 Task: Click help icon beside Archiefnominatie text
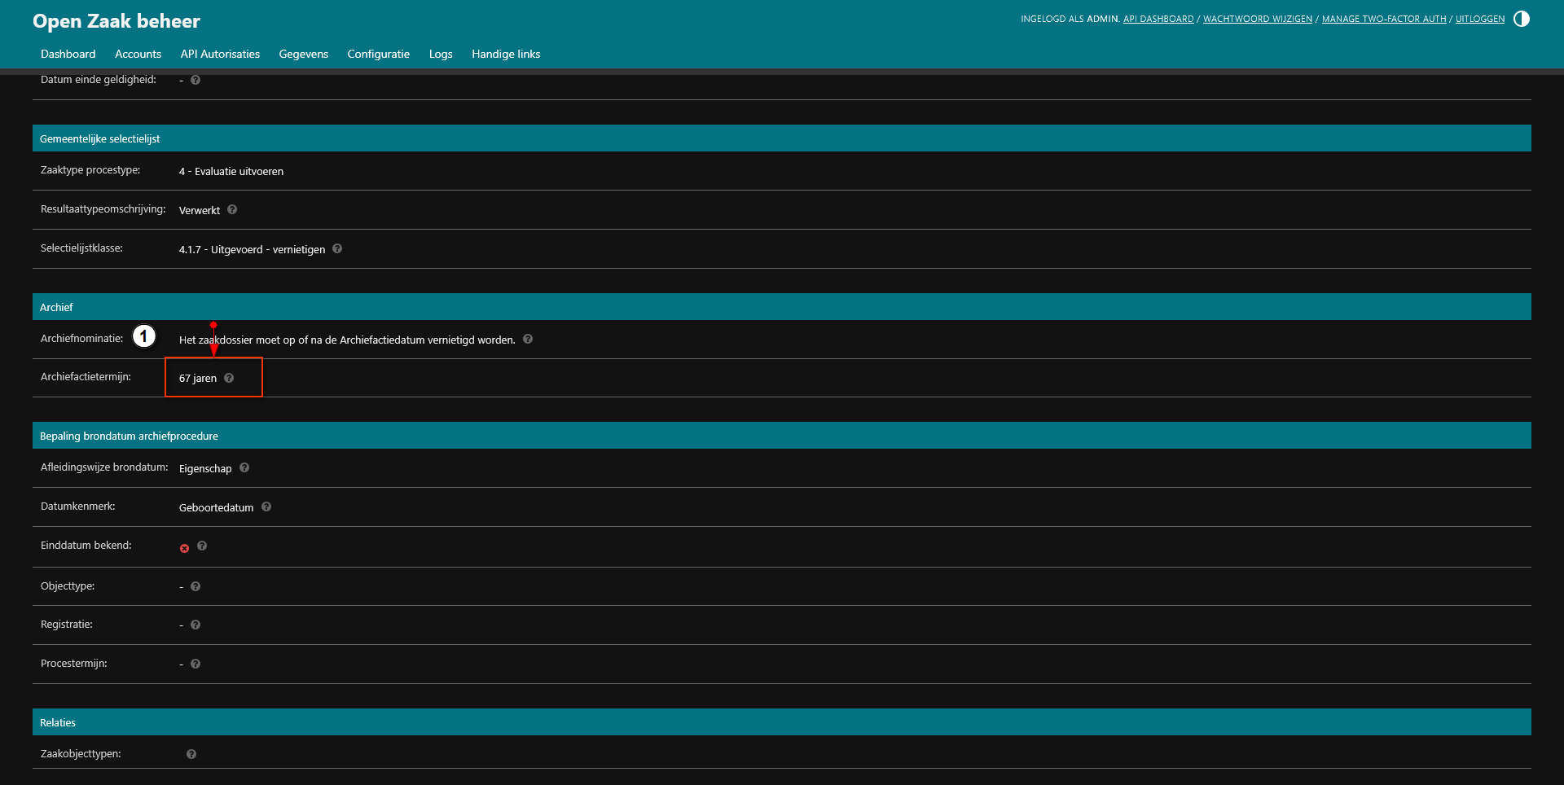coord(528,340)
